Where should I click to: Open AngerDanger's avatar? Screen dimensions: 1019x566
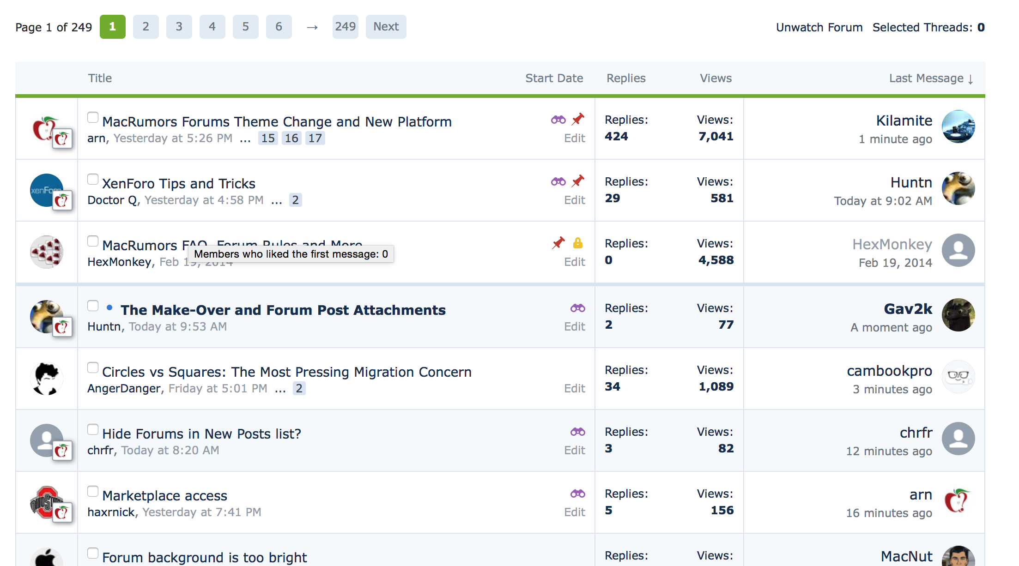pos(47,379)
